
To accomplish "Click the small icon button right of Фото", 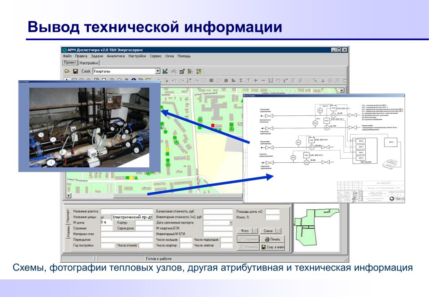I will (x=255, y=231).
